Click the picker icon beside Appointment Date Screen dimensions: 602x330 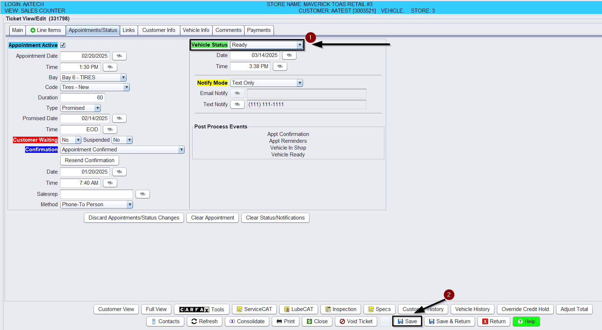[119, 56]
